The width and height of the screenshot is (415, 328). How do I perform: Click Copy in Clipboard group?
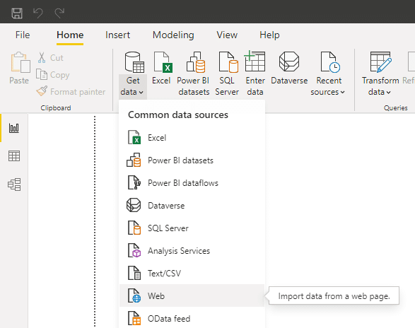[52, 75]
